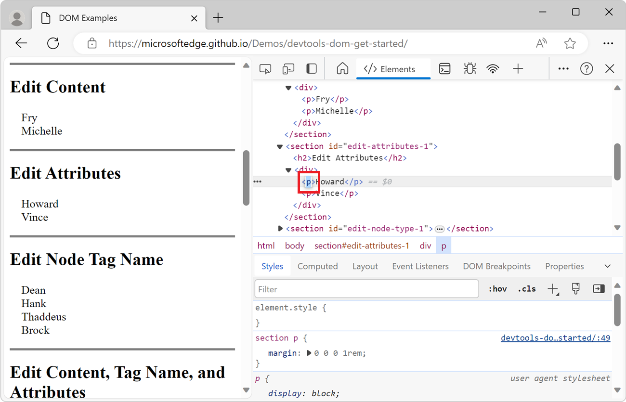626x402 pixels.
Task: Click the dock side icon
Action: pos(311,68)
